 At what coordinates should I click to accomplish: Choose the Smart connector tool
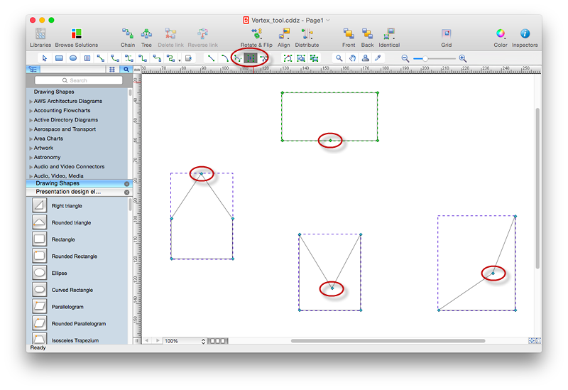[x=143, y=58]
